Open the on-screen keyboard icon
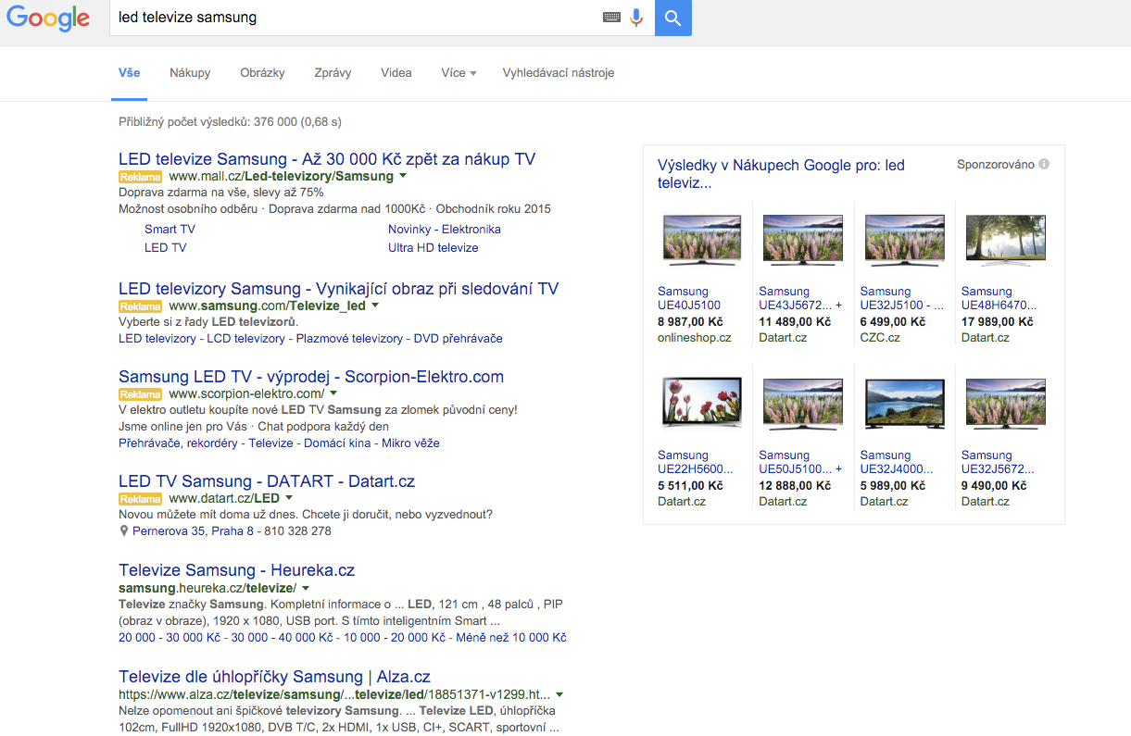 coord(611,18)
